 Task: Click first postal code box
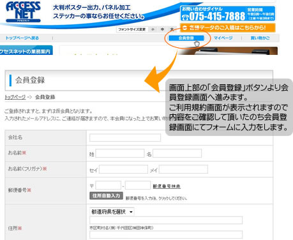[109, 185]
